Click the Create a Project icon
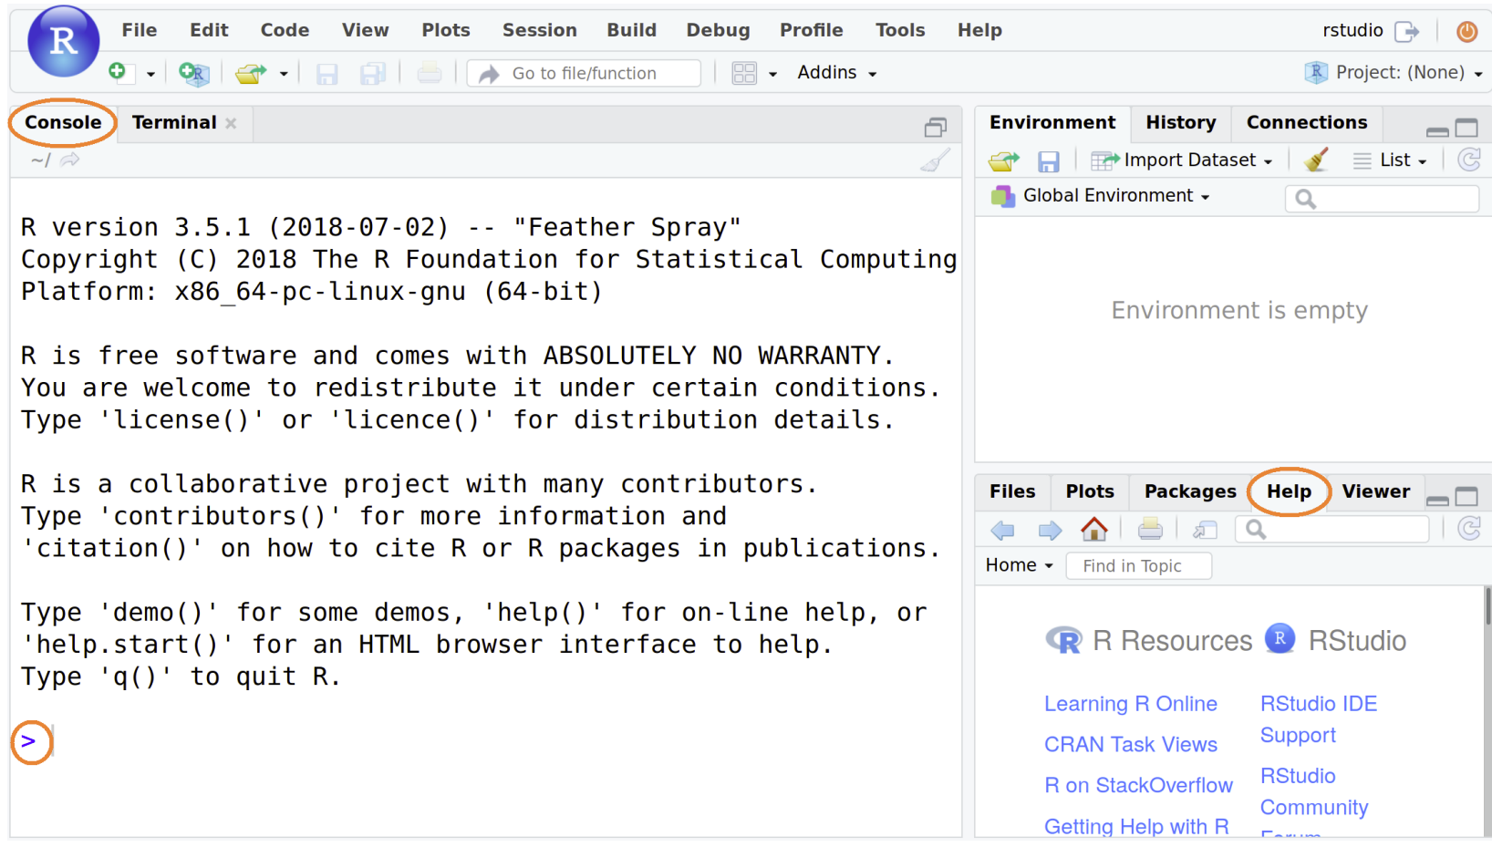Viewport: 1492px width, 847px height. 194,73
